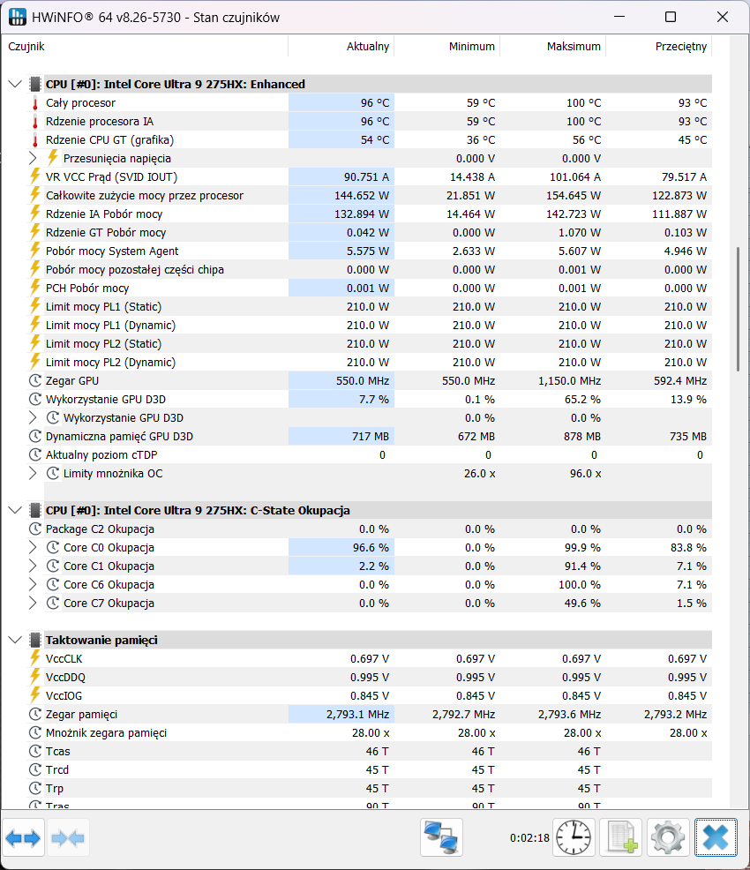Expand Limity mnożnika OC subtree
The width and height of the screenshot is (750, 870).
(x=33, y=473)
